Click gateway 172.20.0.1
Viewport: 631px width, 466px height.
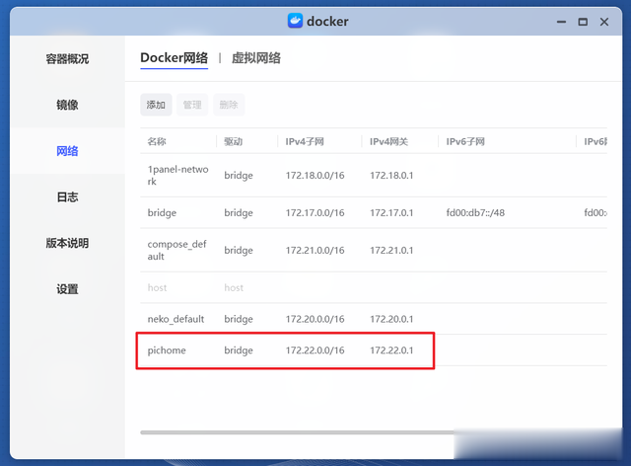pyautogui.click(x=391, y=319)
